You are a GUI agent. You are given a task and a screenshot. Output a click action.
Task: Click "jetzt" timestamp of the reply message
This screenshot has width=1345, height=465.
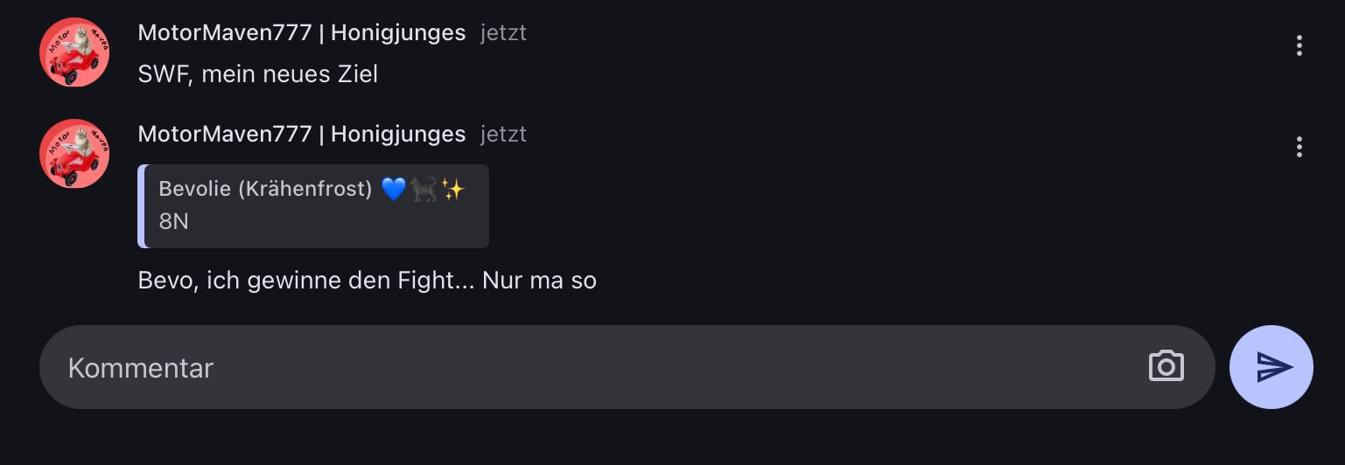point(503,134)
